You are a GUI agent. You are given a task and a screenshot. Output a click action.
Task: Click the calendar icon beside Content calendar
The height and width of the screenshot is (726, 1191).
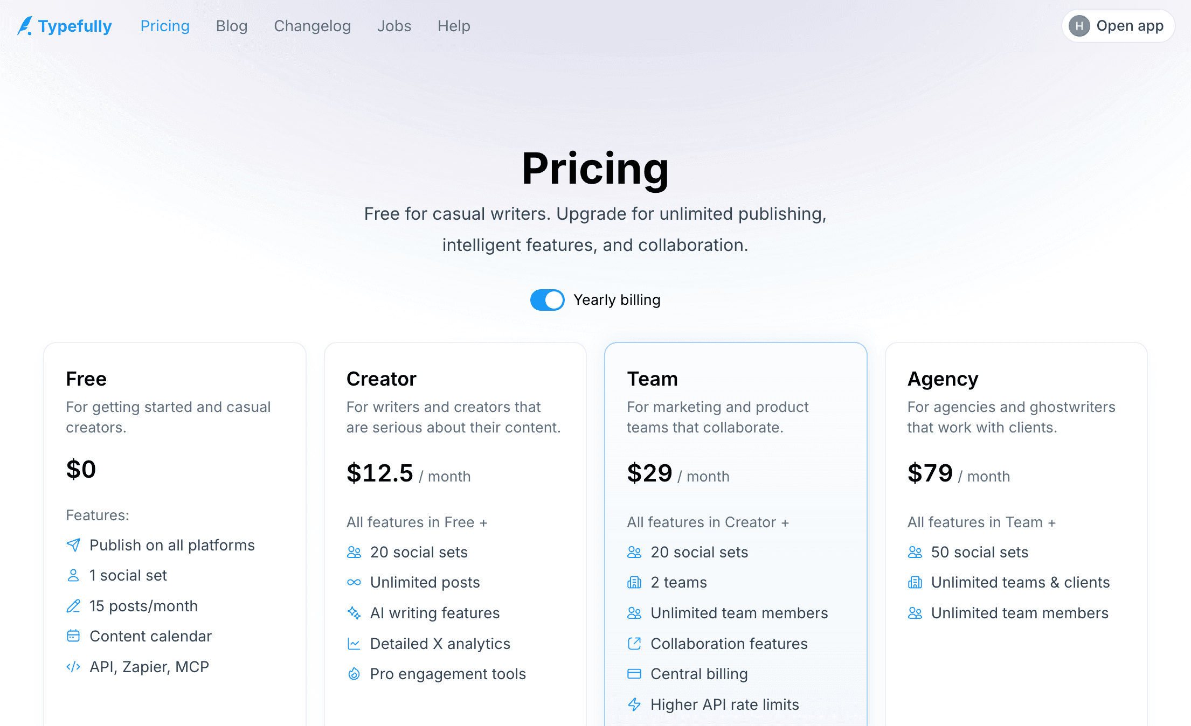[x=73, y=636]
